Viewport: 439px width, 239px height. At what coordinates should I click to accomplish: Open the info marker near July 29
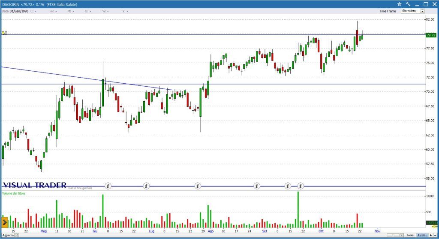point(198,186)
